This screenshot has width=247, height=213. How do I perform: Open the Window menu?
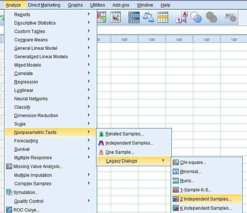tap(145, 5)
